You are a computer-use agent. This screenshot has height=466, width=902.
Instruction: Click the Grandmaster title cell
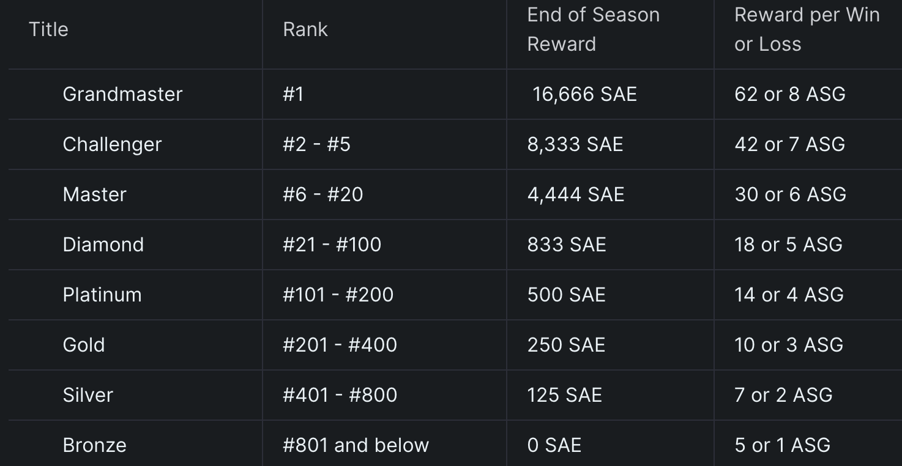(x=122, y=94)
